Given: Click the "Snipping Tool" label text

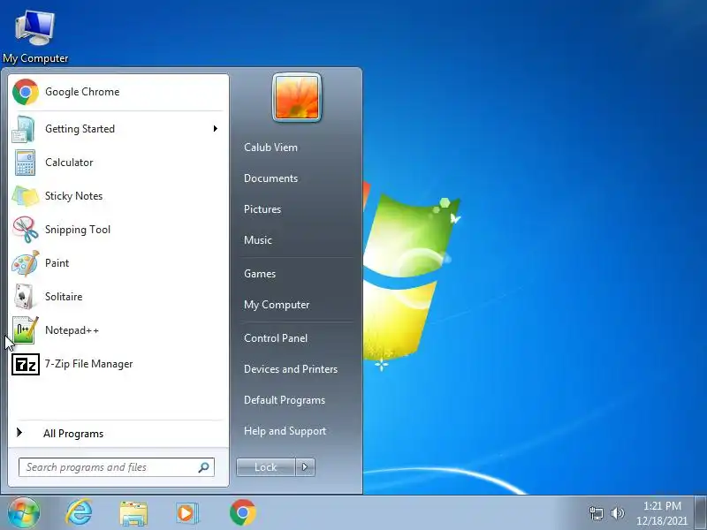Looking at the screenshot, I should pyautogui.click(x=78, y=230).
